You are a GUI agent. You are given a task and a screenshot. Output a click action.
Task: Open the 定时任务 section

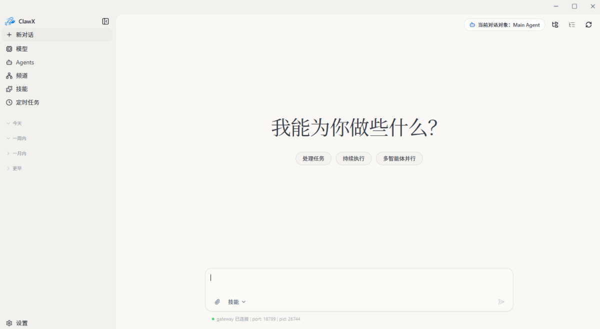pos(57,102)
